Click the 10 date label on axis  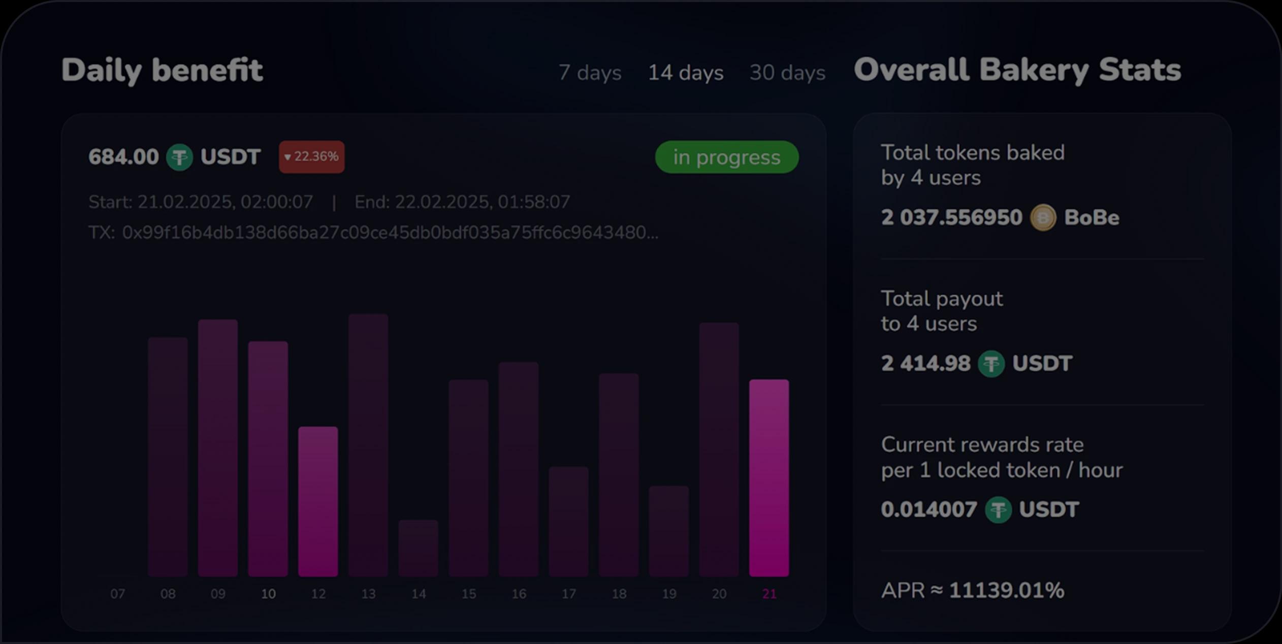268,594
